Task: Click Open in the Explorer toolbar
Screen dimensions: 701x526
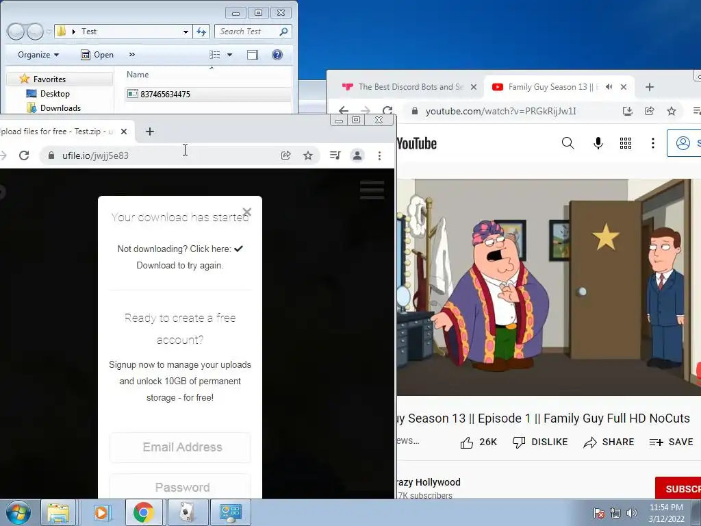Action: point(97,55)
